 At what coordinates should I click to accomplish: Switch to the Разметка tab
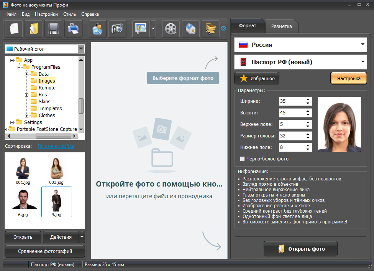click(282, 26)
